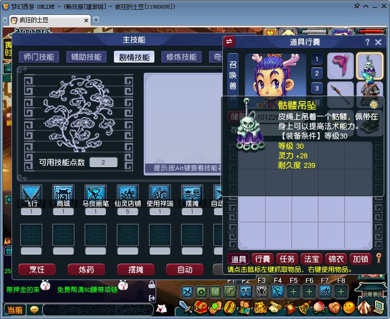
Task: Open the 法宝 treasures tab
Action: click(x=311, y=259)
